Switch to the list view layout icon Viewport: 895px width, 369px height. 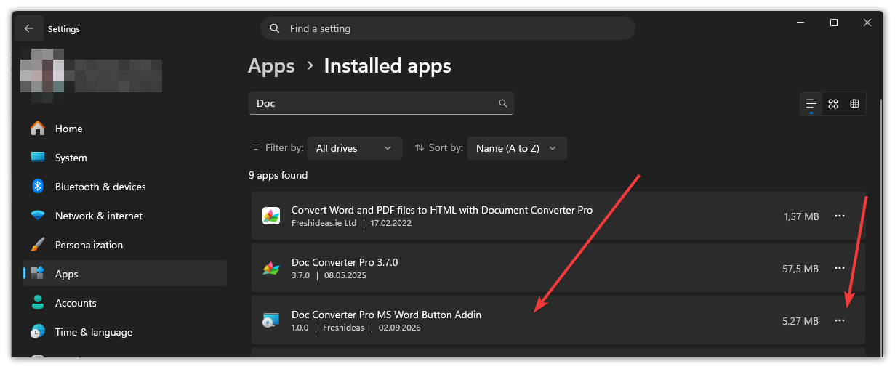click(811, 104)
